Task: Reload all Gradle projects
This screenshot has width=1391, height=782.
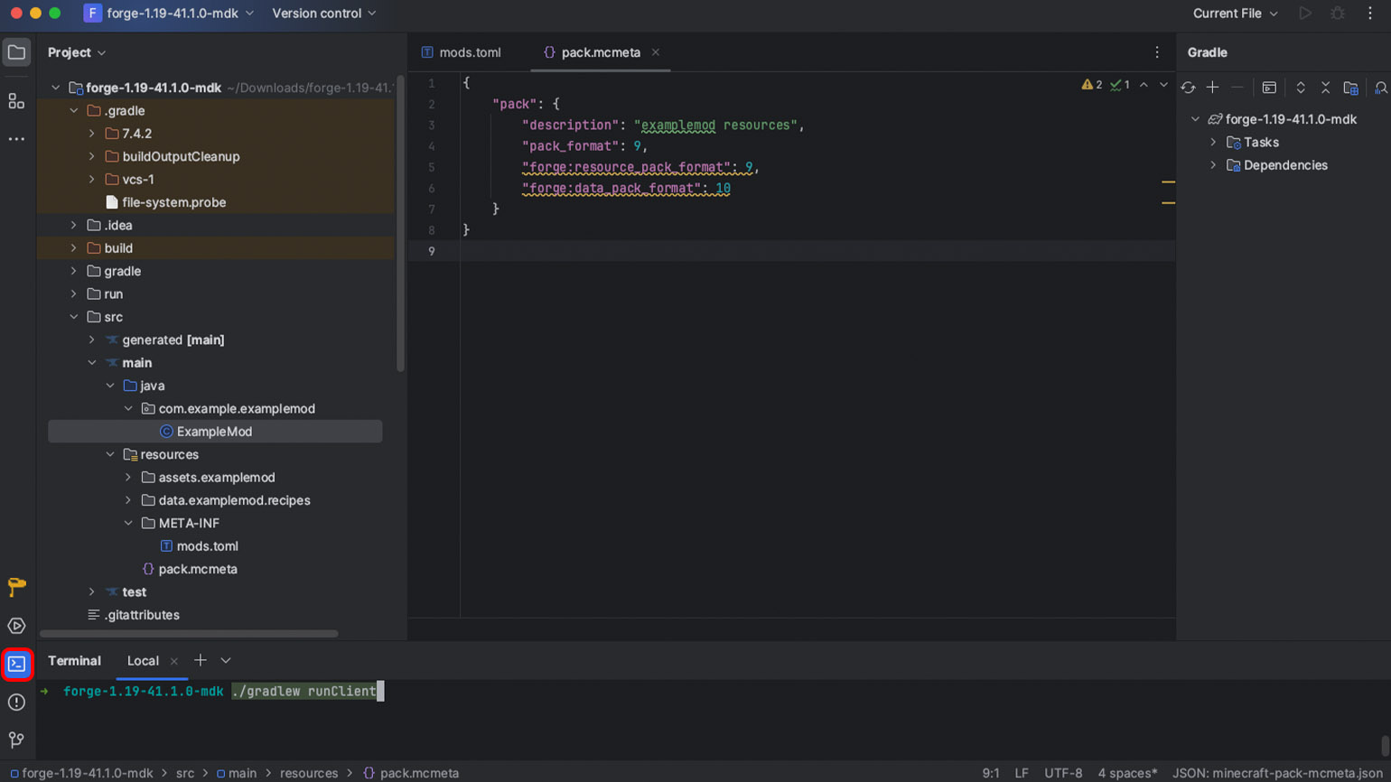Action: tap(1188, 88)
